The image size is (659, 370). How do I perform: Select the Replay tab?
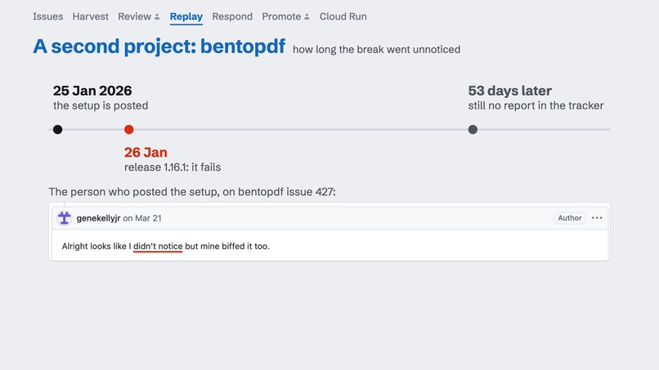tap(186, 16)
